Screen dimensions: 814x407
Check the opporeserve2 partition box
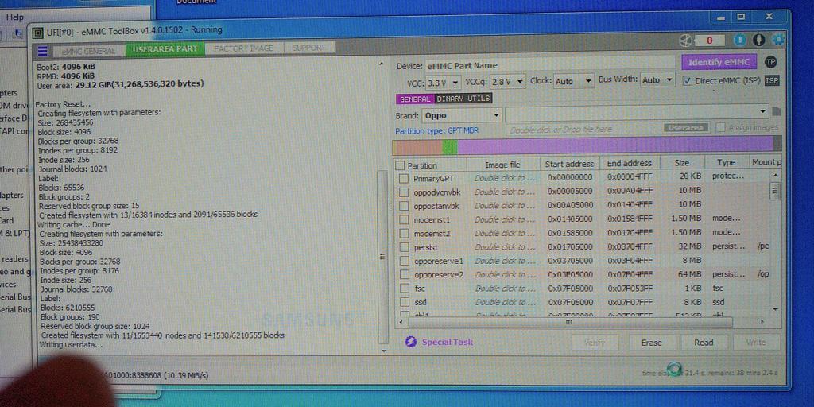pos(403,274)
